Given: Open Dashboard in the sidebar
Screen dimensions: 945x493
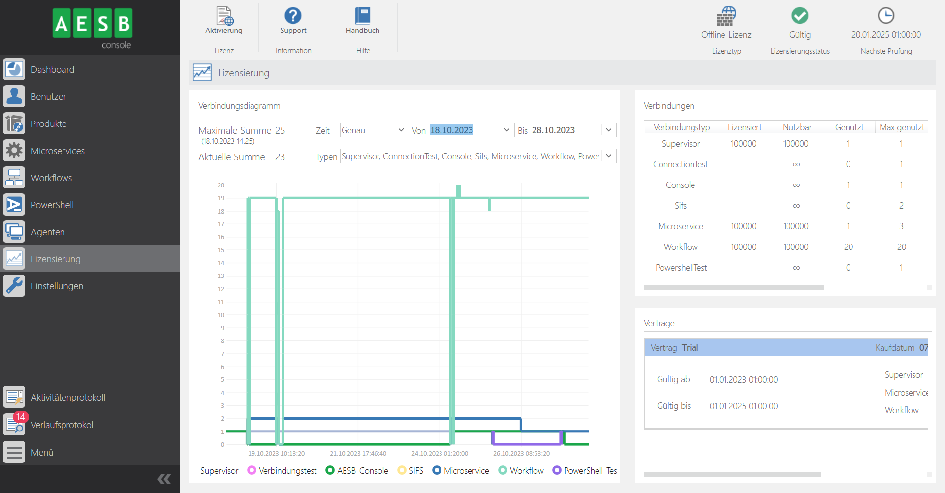Looking at the screenshot, I should point(53,69).
